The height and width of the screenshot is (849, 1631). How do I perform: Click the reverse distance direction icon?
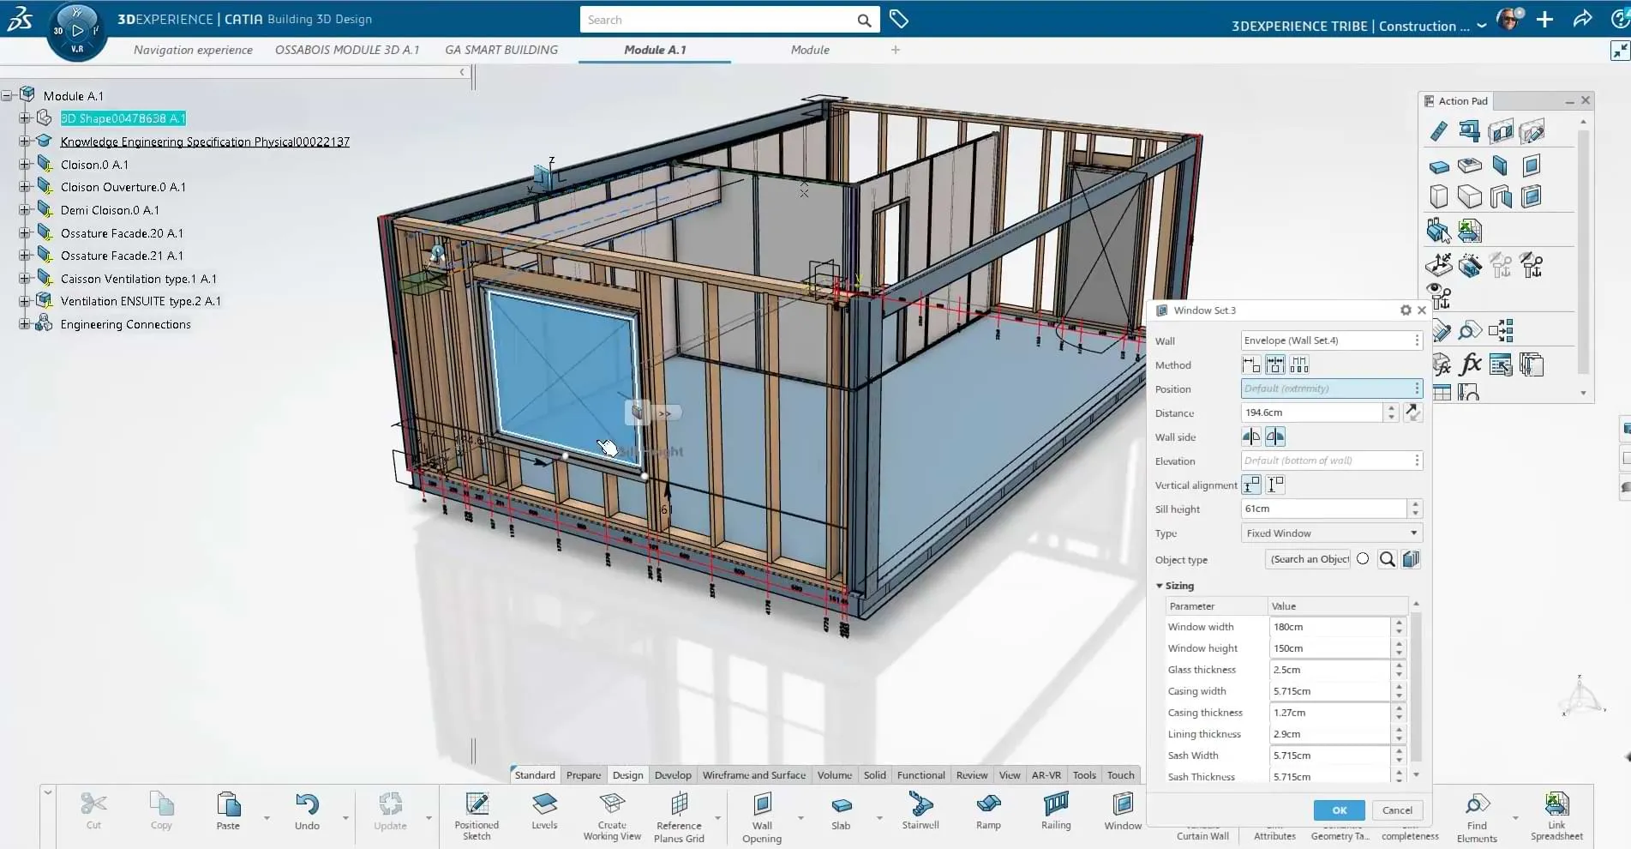[1413, 412]
